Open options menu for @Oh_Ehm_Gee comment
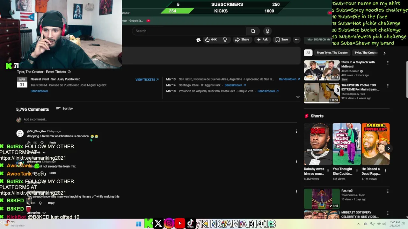Image resolution: width=408 pixels, height=229 pixels. (296, 131)
